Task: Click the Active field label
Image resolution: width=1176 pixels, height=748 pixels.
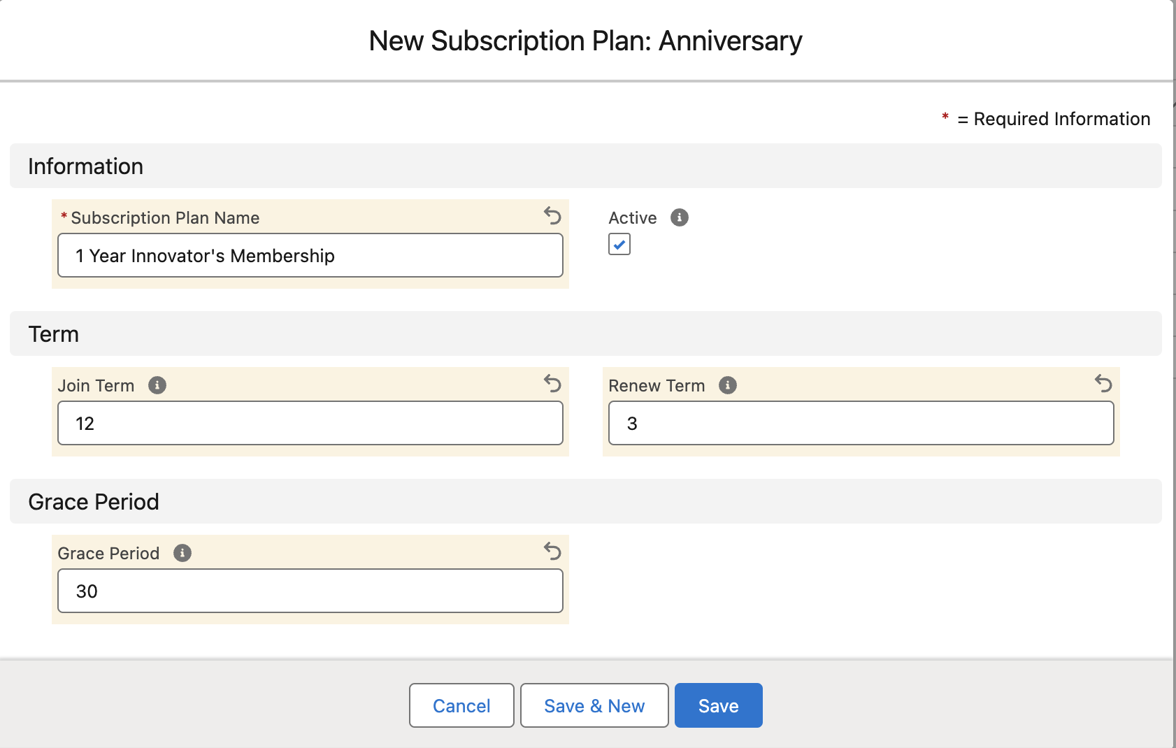Action: [x=633, y=218]
